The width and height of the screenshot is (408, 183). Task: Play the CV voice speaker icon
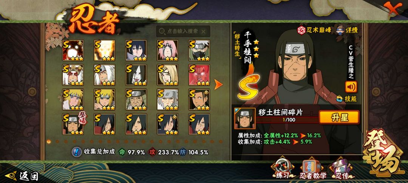pyautogui.click(x=351, y=87)
